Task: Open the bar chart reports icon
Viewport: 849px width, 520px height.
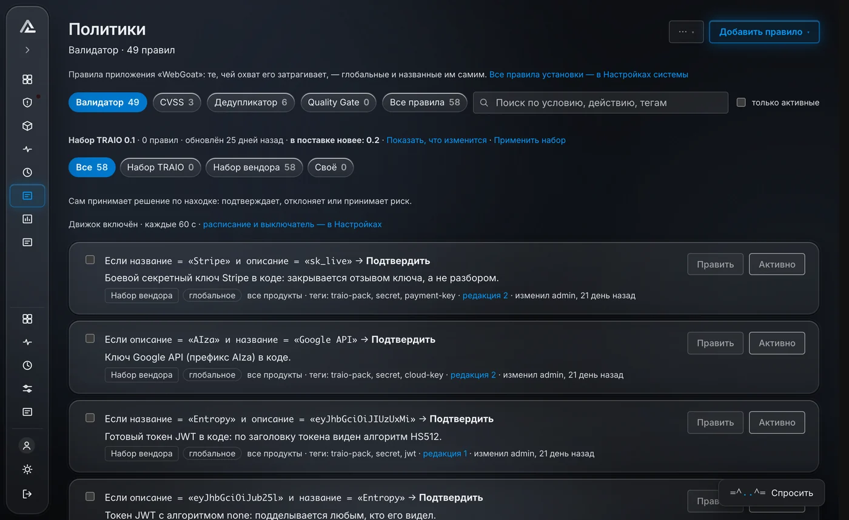Action: 27,219
